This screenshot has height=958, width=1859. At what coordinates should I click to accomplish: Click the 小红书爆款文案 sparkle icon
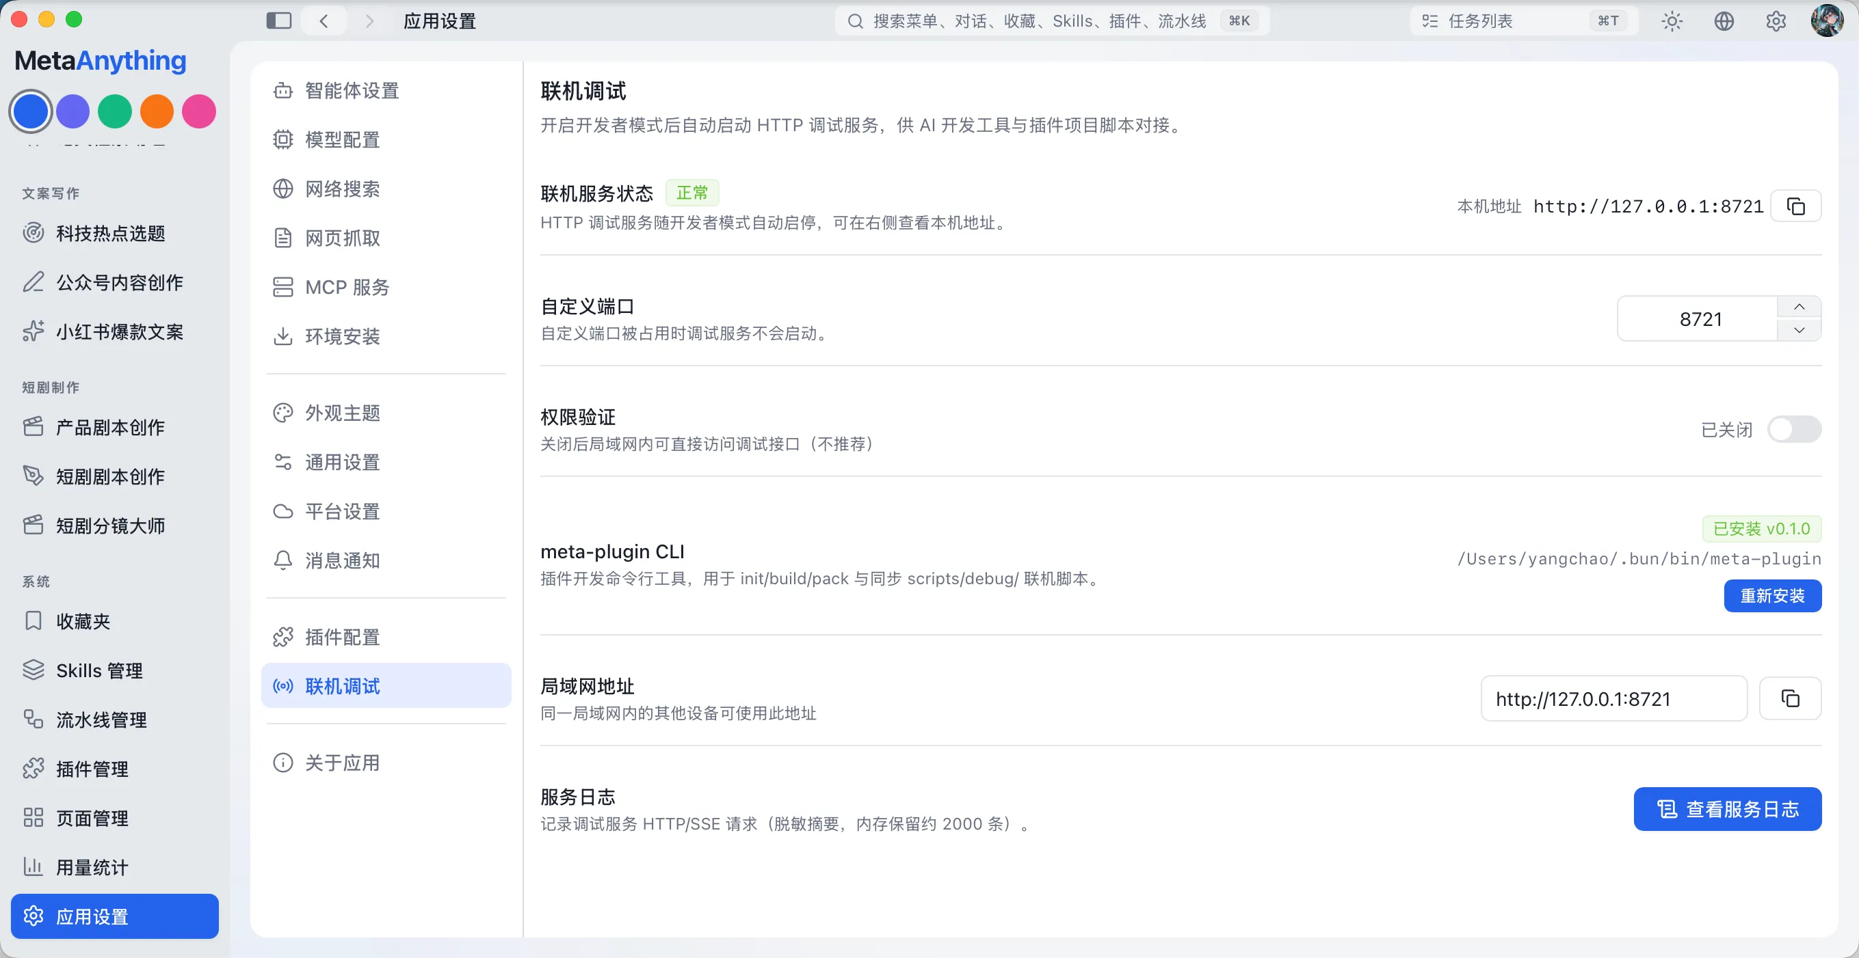click(x=34, y=331)
